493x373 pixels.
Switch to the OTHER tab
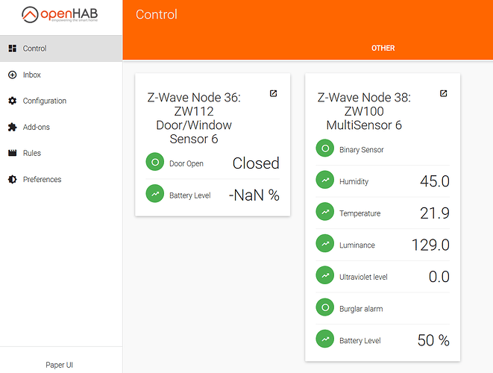[383, 48]
